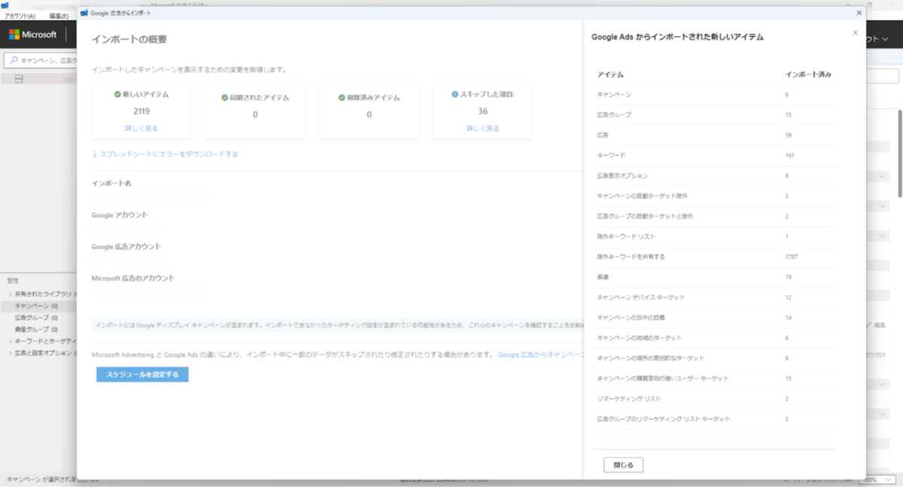Open the アカウント(A) menu in the editor
The height and width of the screenshot is (487, 903).
pyautogui.click(x=20, y=16)
